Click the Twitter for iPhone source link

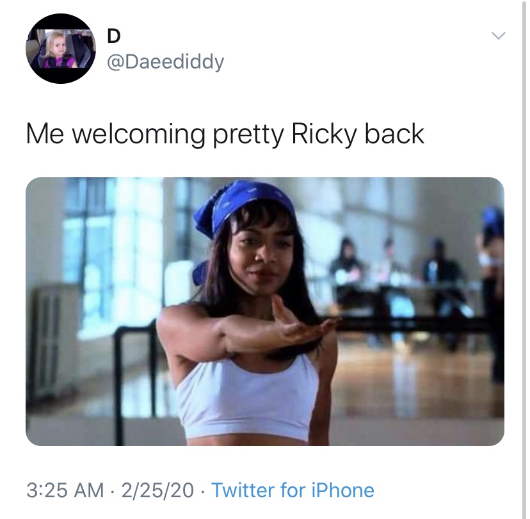pos(293,490)
